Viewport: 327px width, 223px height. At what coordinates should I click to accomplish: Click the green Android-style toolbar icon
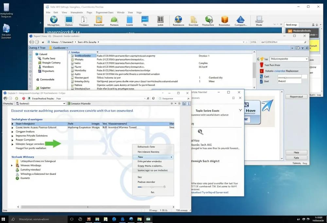pyautogui.click(x=114, y=20)
